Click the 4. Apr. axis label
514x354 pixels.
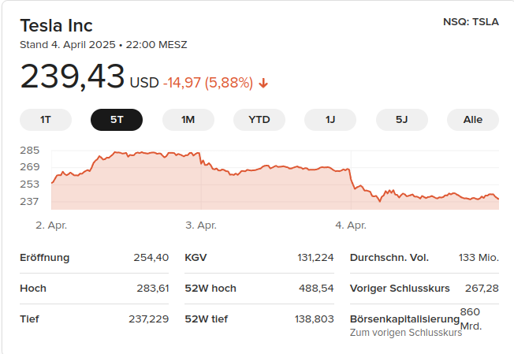pos(351,225)
